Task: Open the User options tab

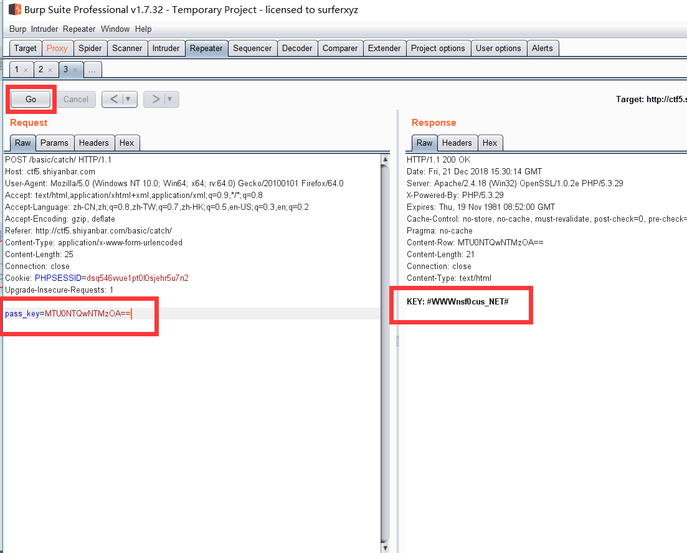Action: coord(498,48)
